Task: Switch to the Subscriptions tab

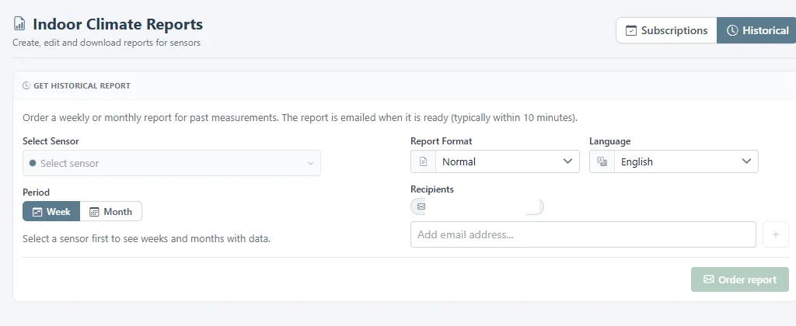Action: (666, 30)
